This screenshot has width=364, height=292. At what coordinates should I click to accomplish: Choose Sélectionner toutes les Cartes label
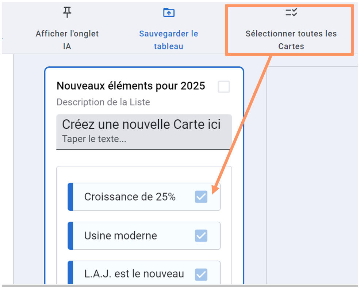291,40
